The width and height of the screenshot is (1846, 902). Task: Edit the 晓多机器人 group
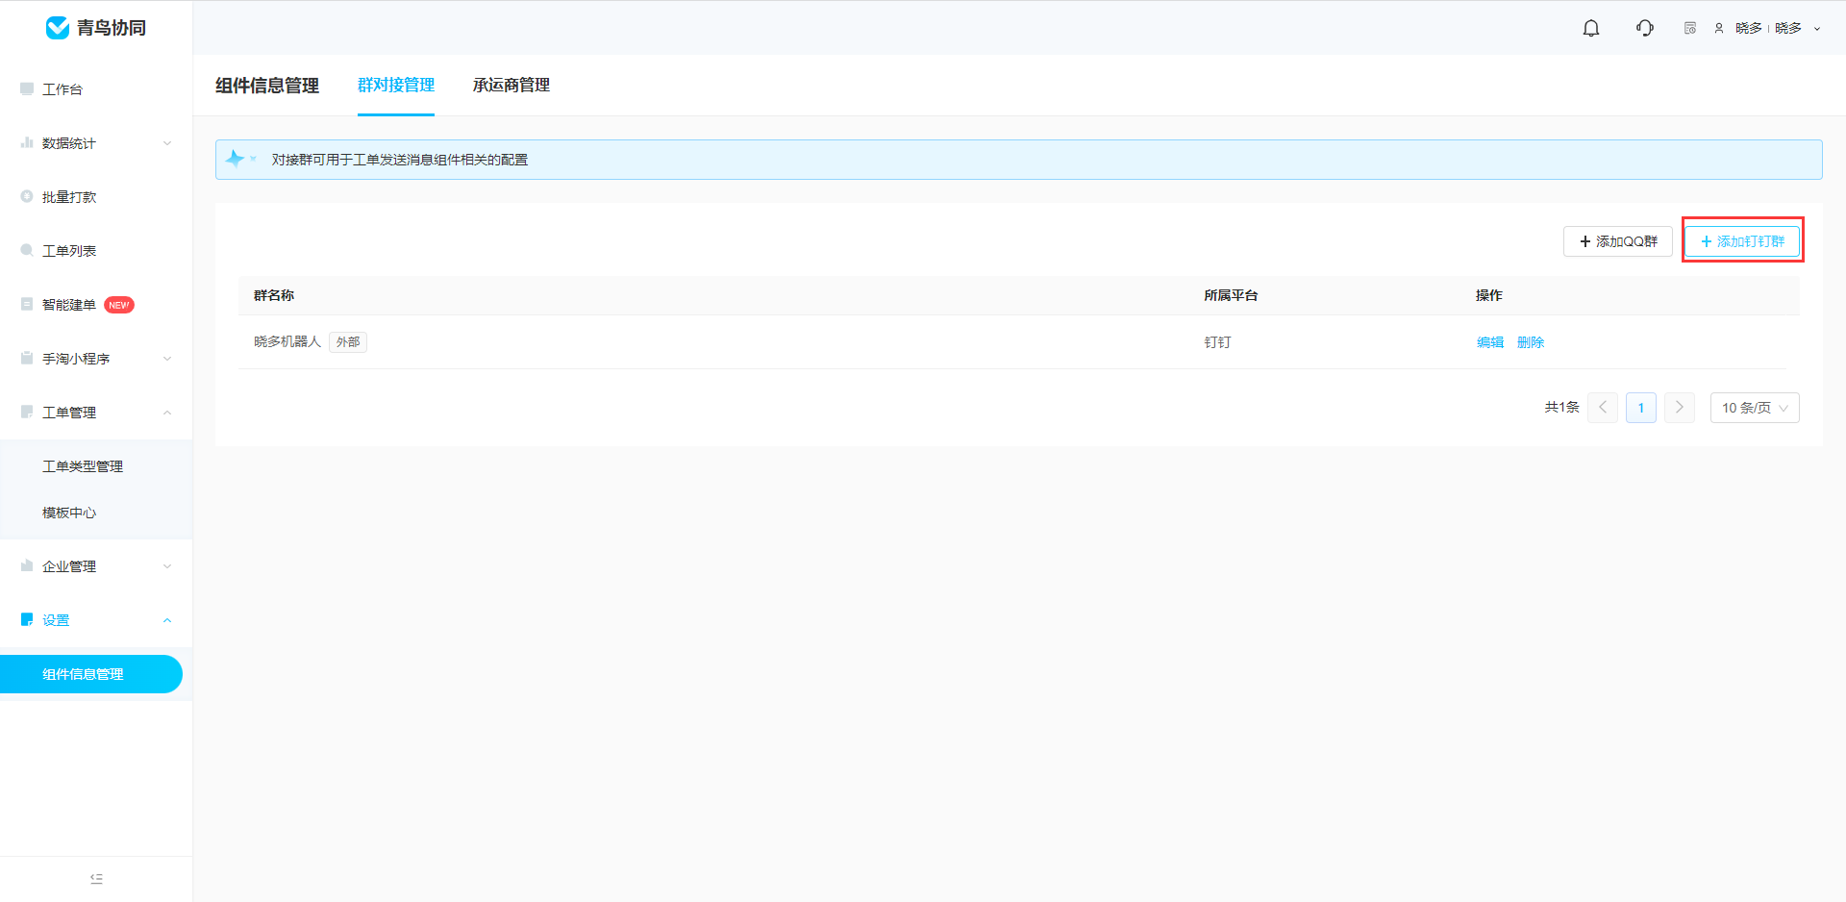[x=1490, y=342]
